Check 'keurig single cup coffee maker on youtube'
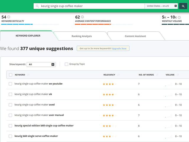189x142 pixels. click(10, 84)
